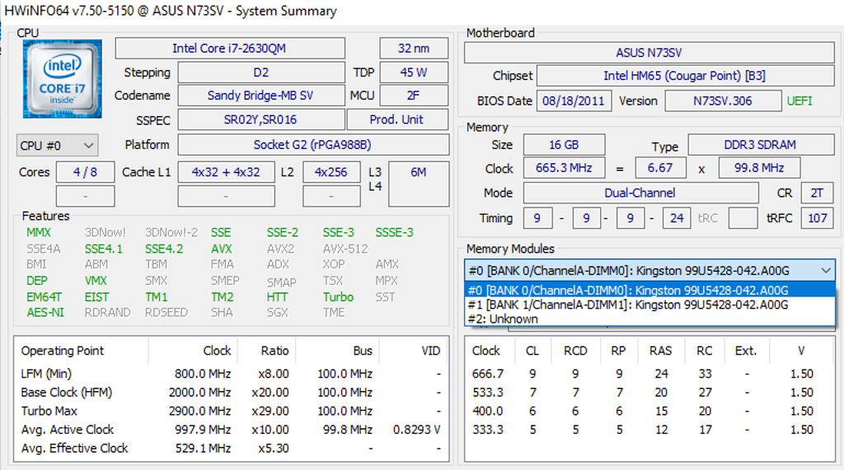The height and width of the screenshot is (470, 844).
Task: Click the Intel Core i7 logo image
Action: point(62,79)
